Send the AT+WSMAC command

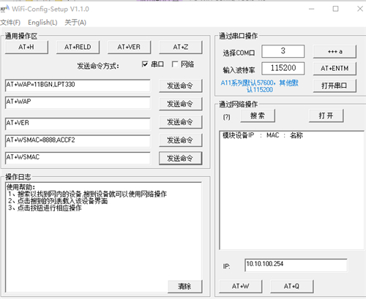point(181,159)
